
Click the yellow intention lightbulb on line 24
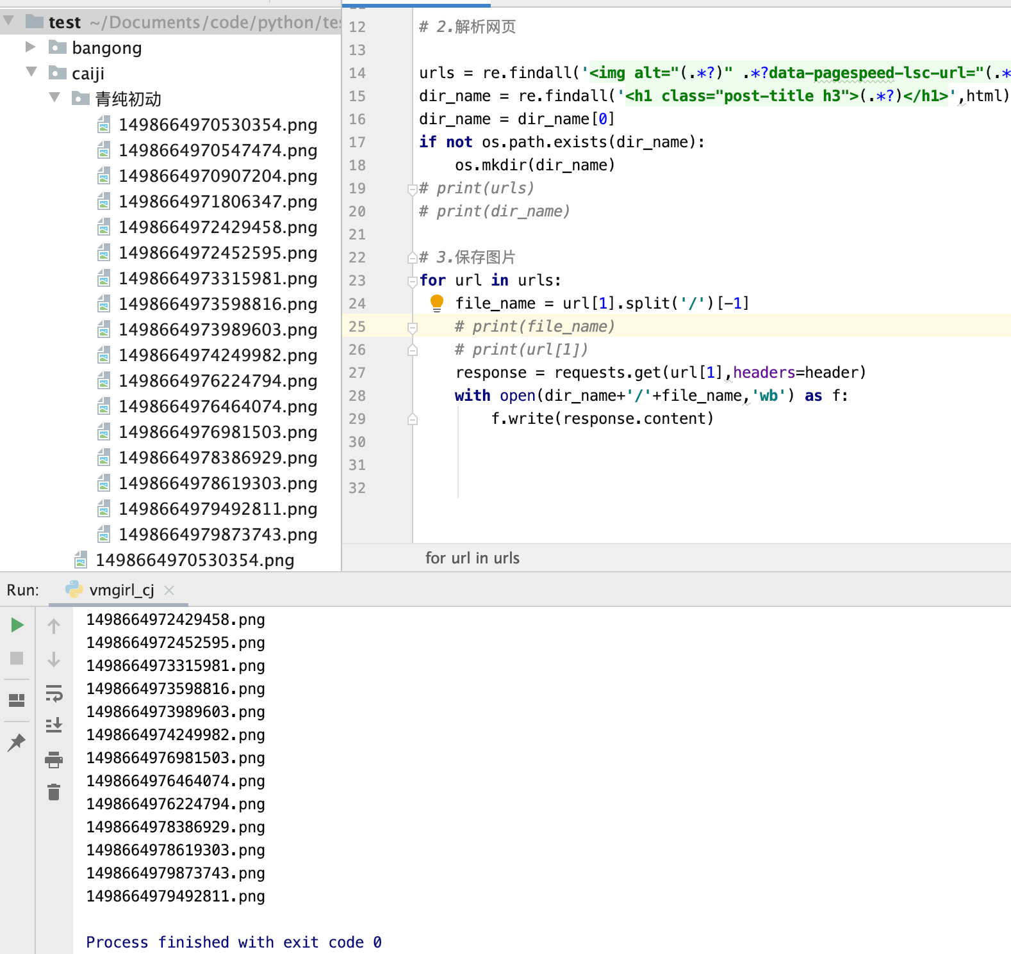(437, 303)
